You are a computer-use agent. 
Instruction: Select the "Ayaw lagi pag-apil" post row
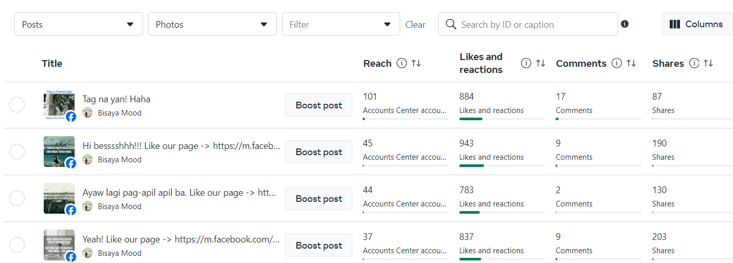[17, 199]
